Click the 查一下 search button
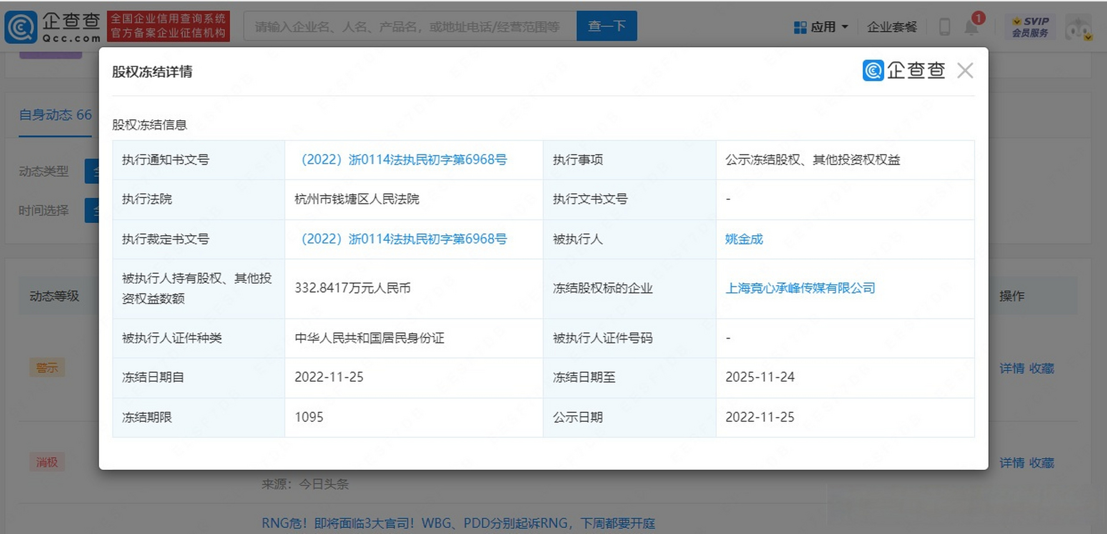1107x534 pixels. pyautogui.click(x=606, y=26)
